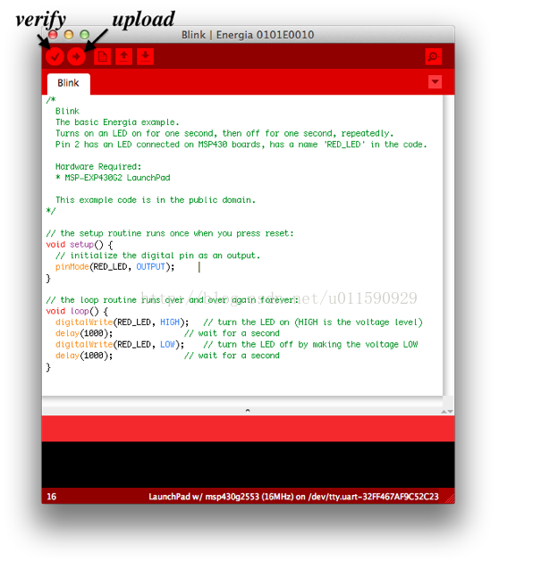Viewport: 541px width, 578px height.
Task: Click the black console output area
Action: click(x=248, y=465)
